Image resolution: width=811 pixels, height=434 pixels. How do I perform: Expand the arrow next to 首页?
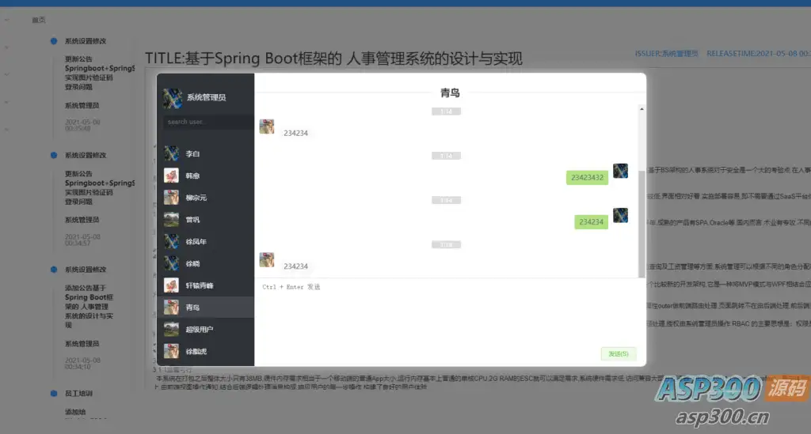6,20
